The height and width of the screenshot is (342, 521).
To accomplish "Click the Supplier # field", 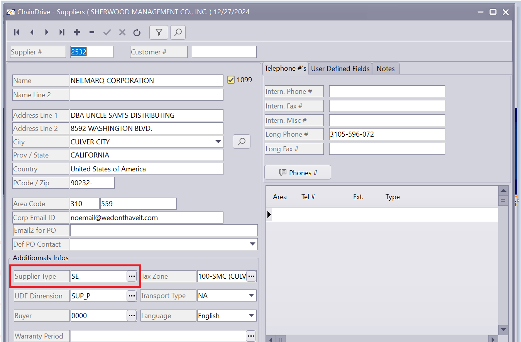I will coord(92,52).
